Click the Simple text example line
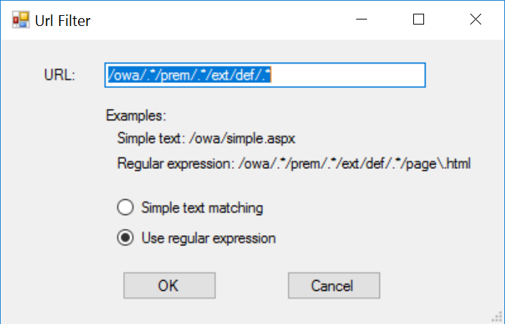Screen dimensions: 505x324 point(207,138)
